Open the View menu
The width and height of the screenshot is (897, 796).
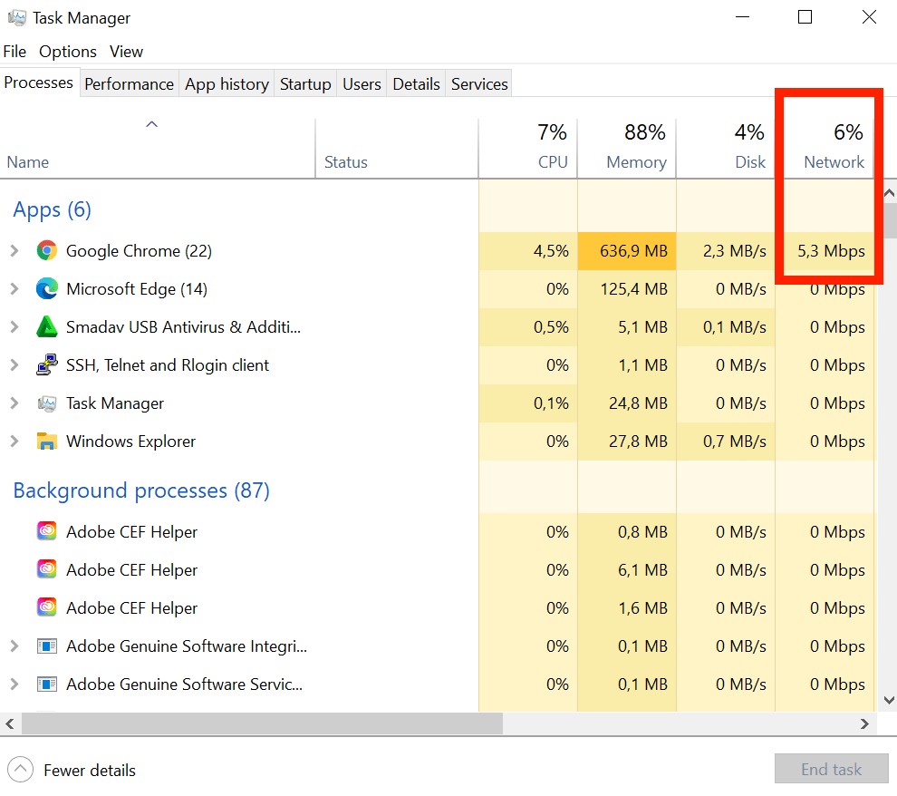point(127,52)
